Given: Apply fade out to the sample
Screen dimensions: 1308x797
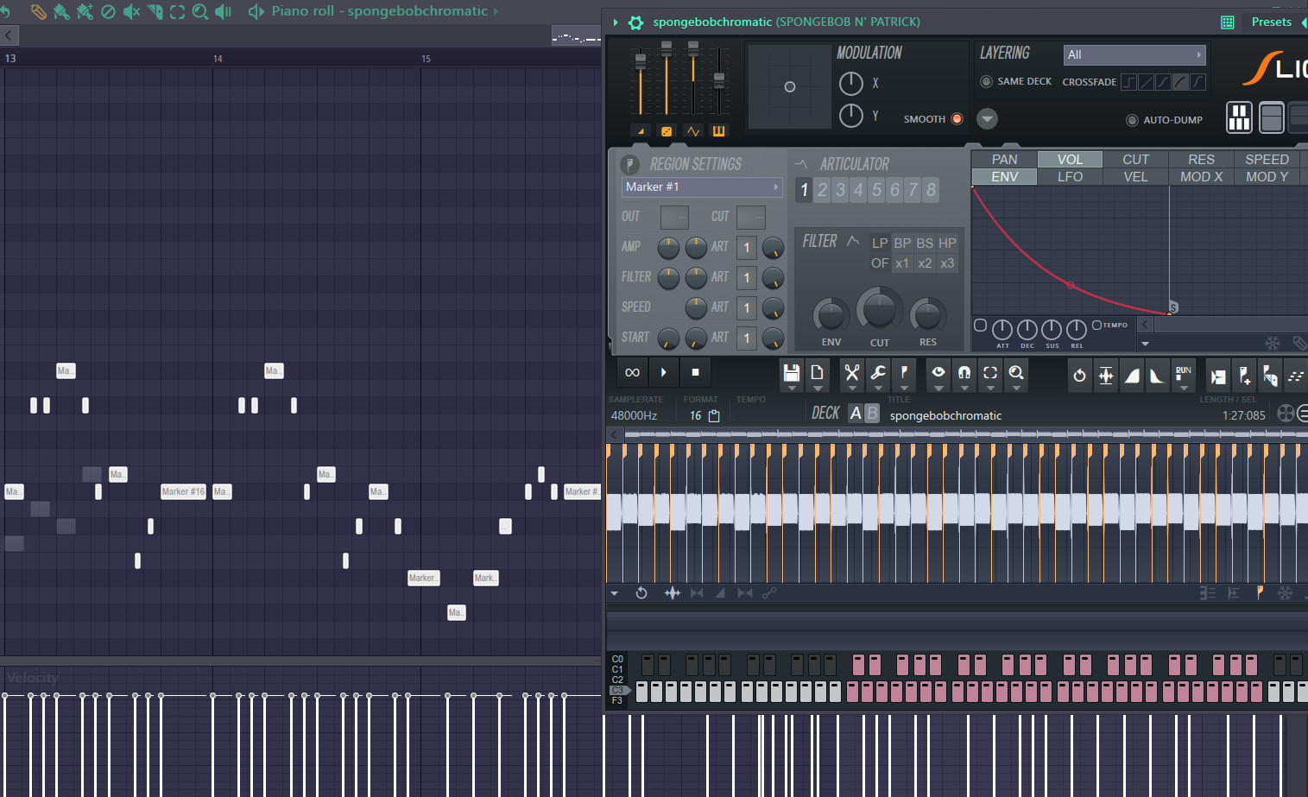Looking at the screenshot, I should click(1157, 375).
